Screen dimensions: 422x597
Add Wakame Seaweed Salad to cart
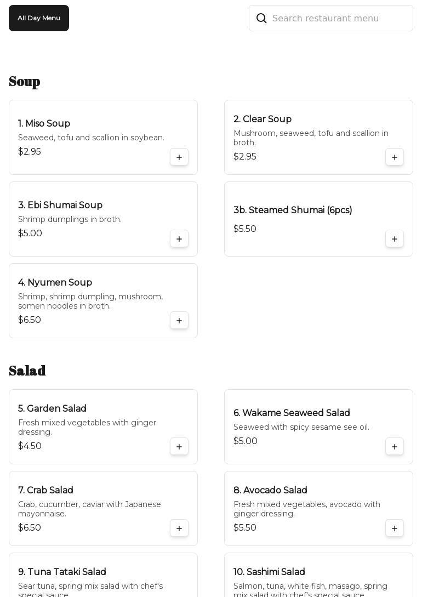click(x=395, y=447)
